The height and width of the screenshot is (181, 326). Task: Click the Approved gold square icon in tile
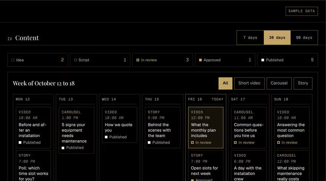pos(200,60)
